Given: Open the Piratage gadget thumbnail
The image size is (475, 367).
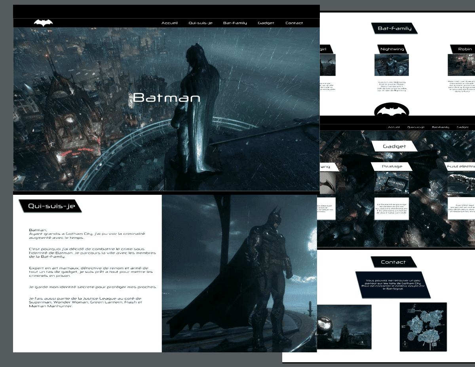Looking at the screenshot, I should pyautogui.click(x=391, y=183).
